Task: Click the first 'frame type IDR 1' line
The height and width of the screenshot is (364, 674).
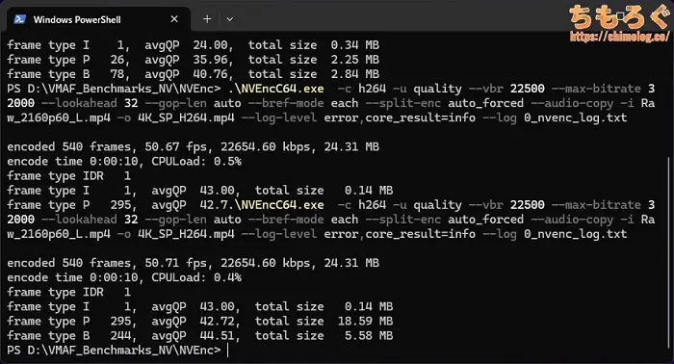Action: [68, 176]
